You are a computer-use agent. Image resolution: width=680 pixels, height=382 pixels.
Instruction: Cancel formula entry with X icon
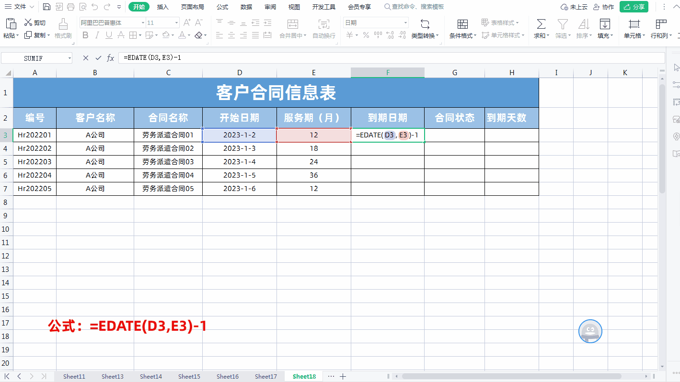[86, 58]
